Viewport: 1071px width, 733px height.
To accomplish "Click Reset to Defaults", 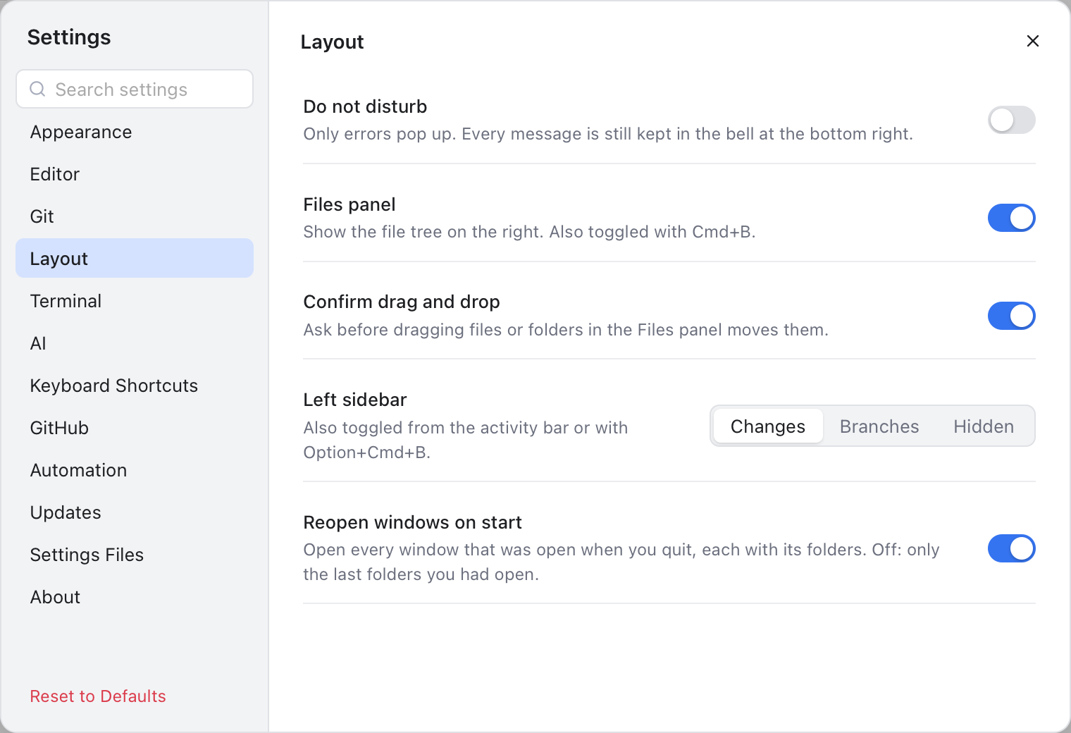I will click(98, 696).
